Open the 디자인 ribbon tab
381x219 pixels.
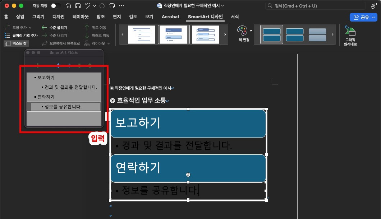(59, 17)
